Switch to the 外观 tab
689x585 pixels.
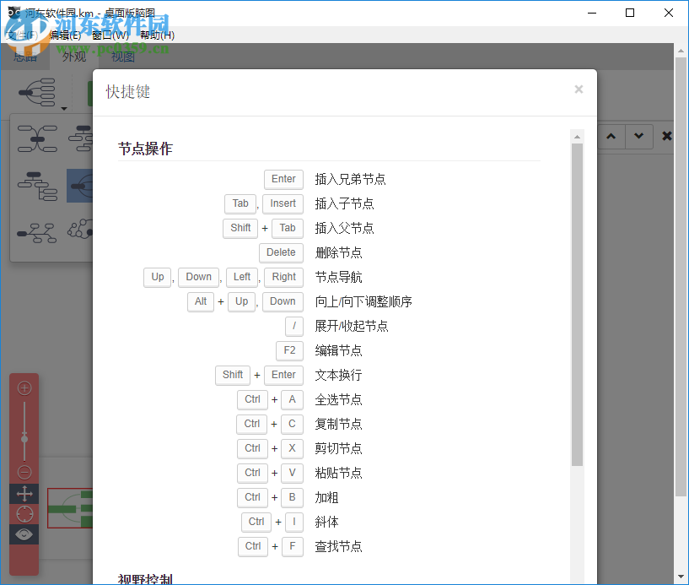[x=73, y=57]
